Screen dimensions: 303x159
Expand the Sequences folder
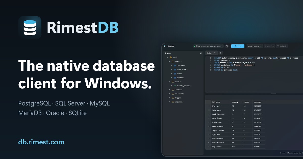click(169, 102)
